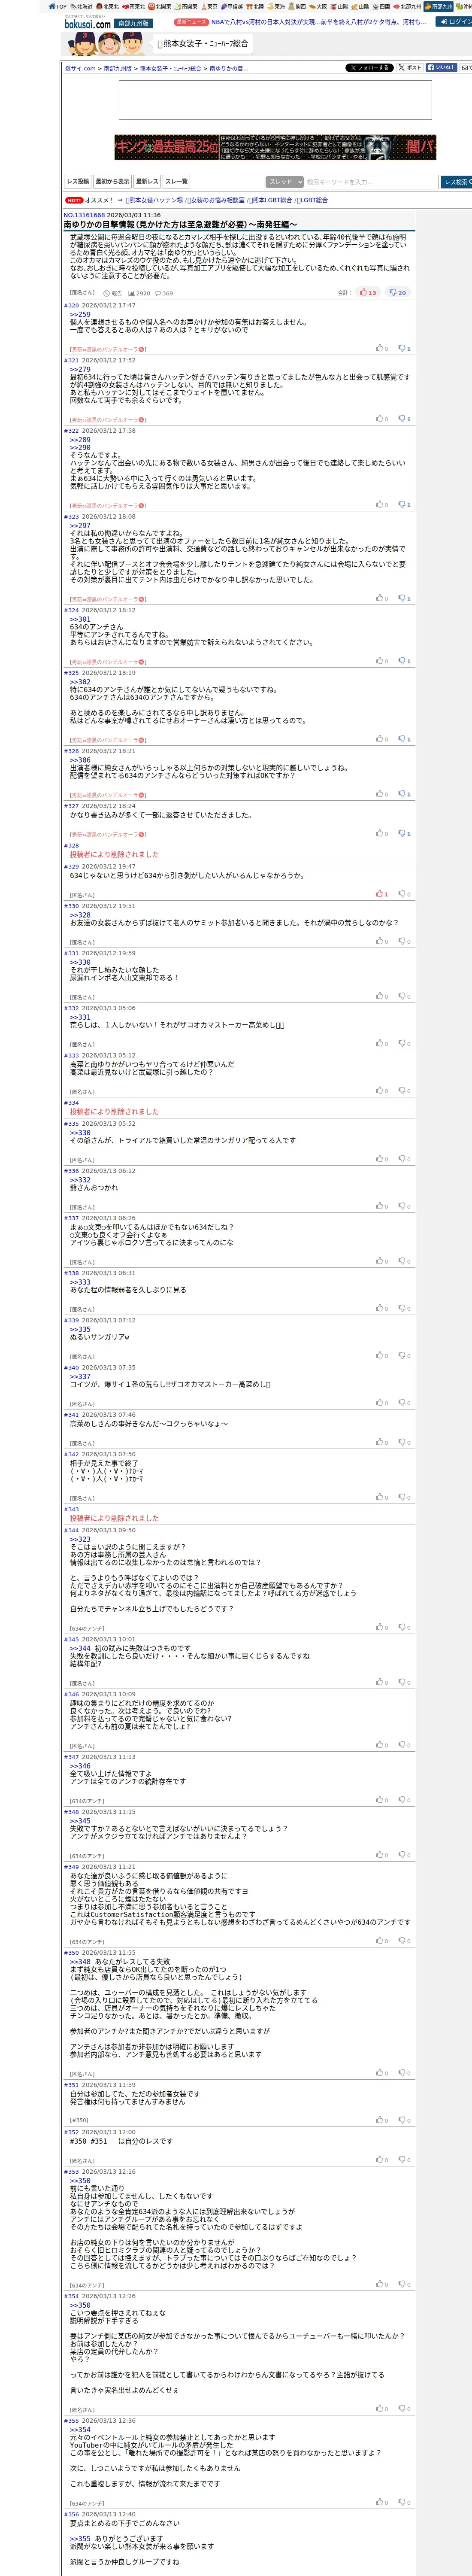
Task: Click anchor link >>297 in post #323
Action: 80,525
